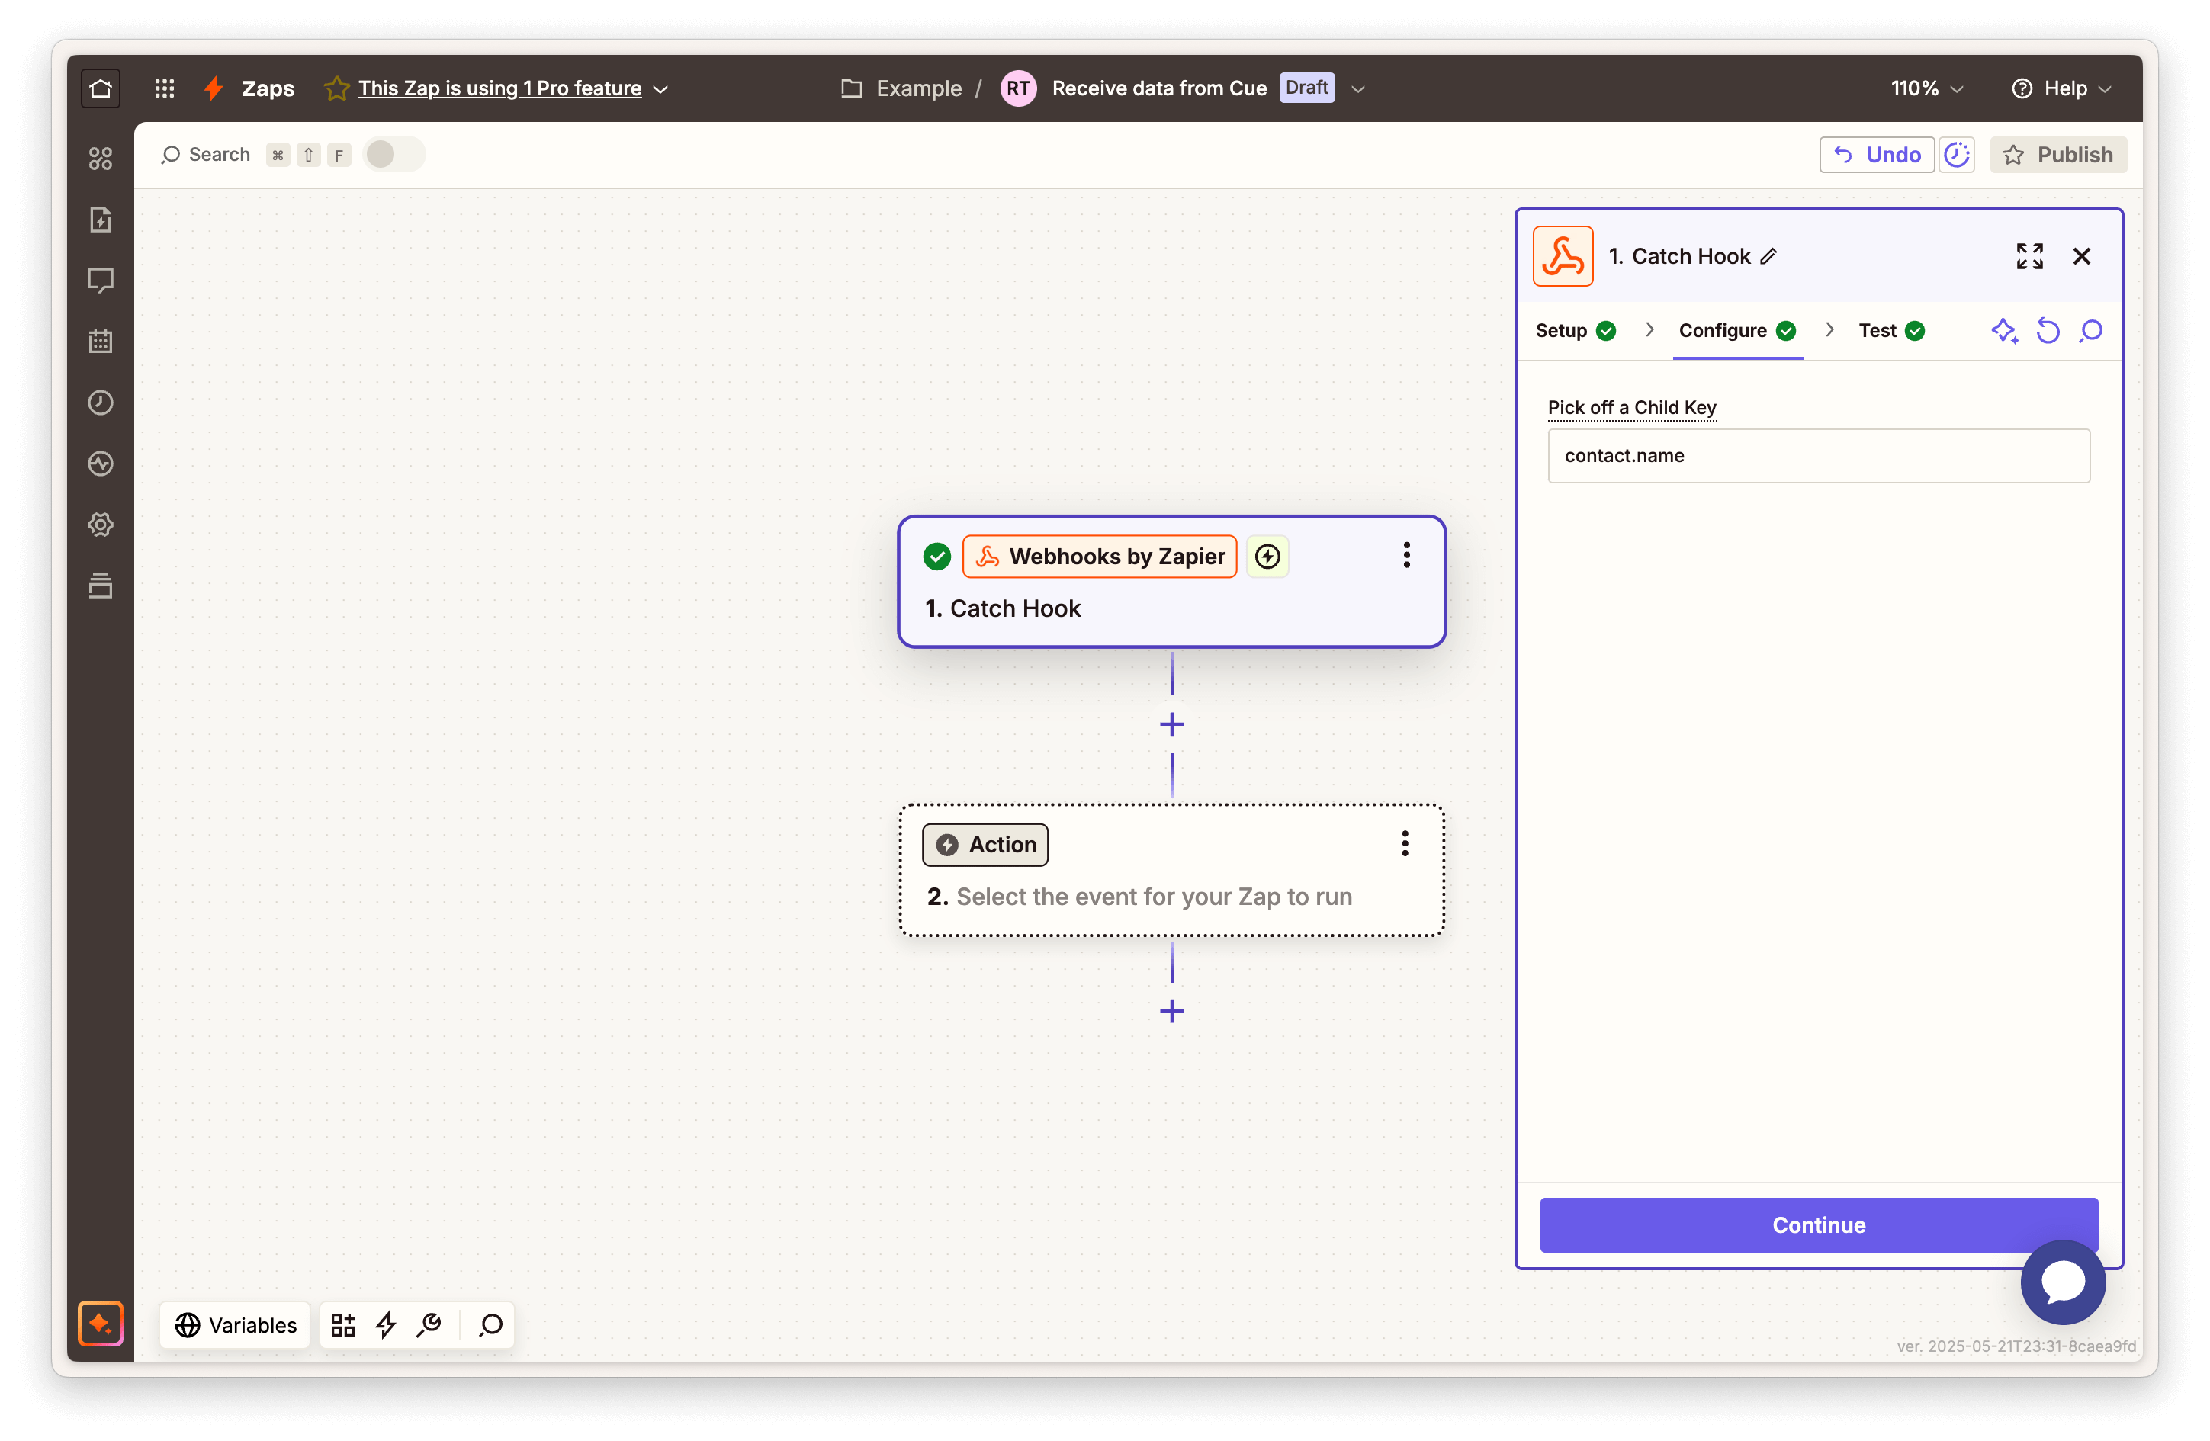Click the search icon in panel tabs
2210x1441 pixels.
click(x=2090, y=331)
